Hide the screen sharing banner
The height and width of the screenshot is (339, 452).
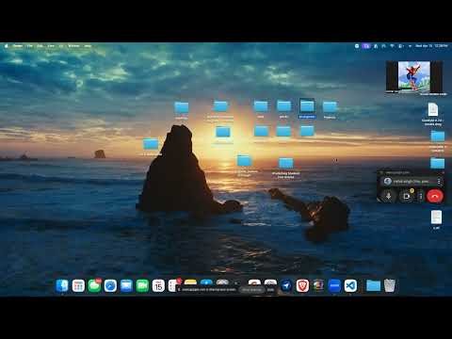tap(270, 290)
